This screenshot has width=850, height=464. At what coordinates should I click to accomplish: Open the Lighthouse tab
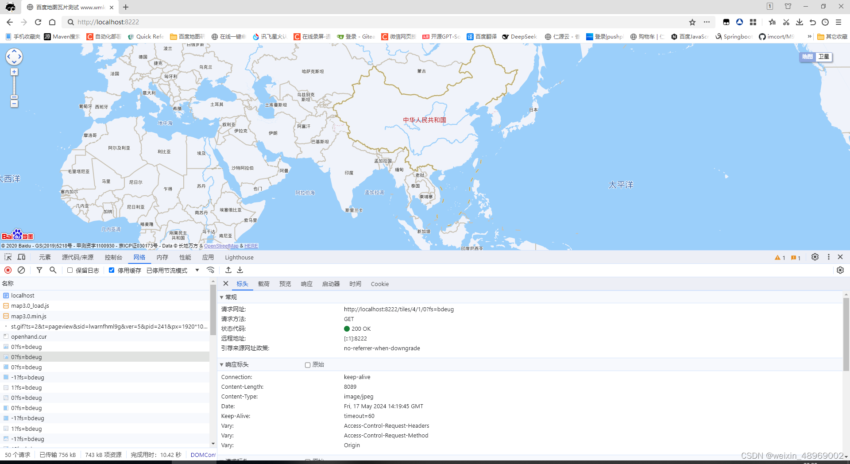(239, 257)
